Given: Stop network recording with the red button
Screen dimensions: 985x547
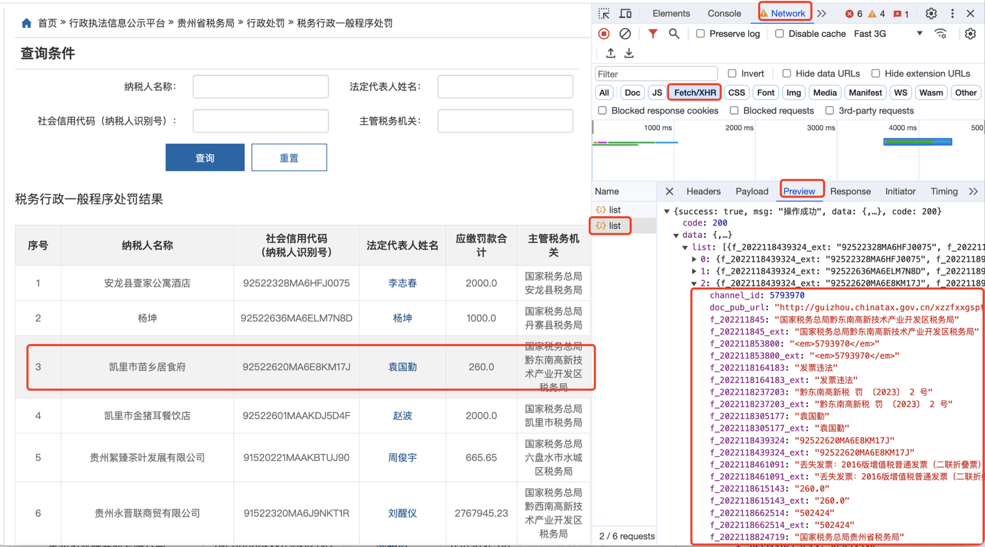Looking at the screenshot, I should coord(604,34).
